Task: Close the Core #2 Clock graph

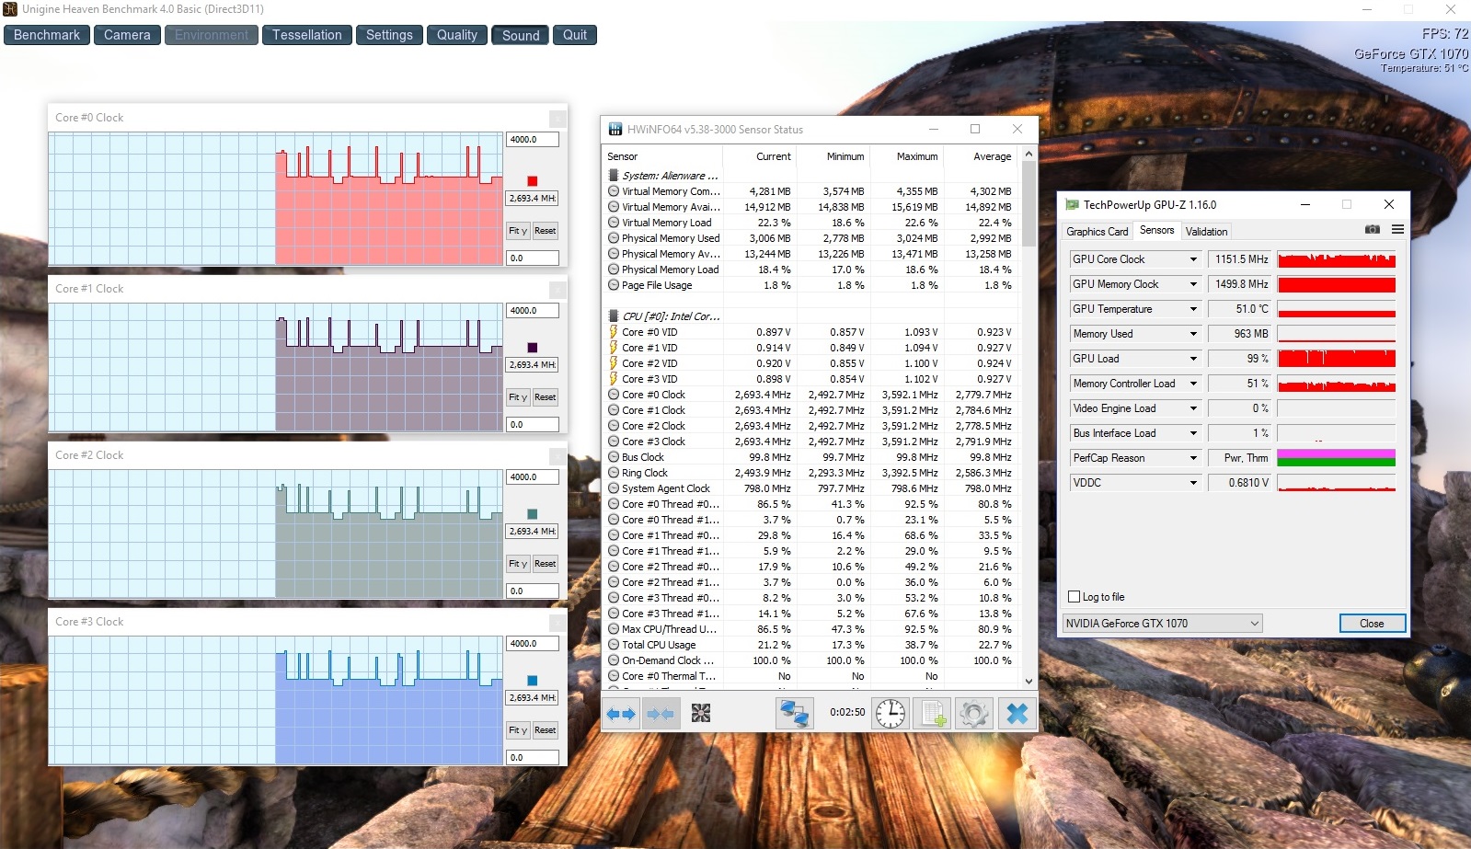Action: click(x=557, y=456)
